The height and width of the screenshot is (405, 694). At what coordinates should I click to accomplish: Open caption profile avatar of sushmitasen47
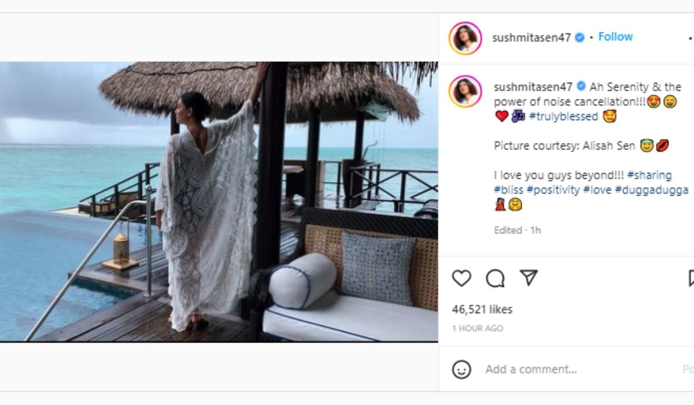465,91
